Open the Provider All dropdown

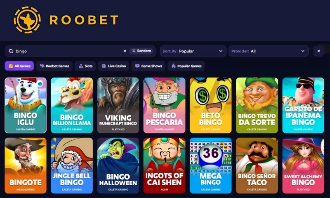click(269, 51)
